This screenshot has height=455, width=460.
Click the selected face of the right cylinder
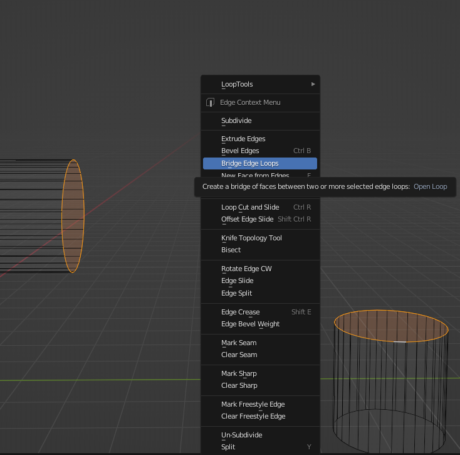[x=391, y=326]
